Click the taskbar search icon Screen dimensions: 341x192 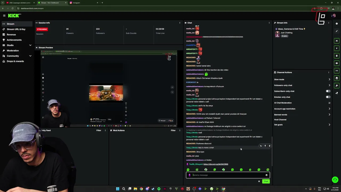[124, 189]
